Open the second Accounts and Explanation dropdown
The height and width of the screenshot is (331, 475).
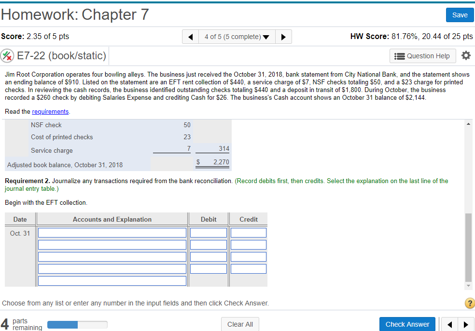[x=112, y=244]
